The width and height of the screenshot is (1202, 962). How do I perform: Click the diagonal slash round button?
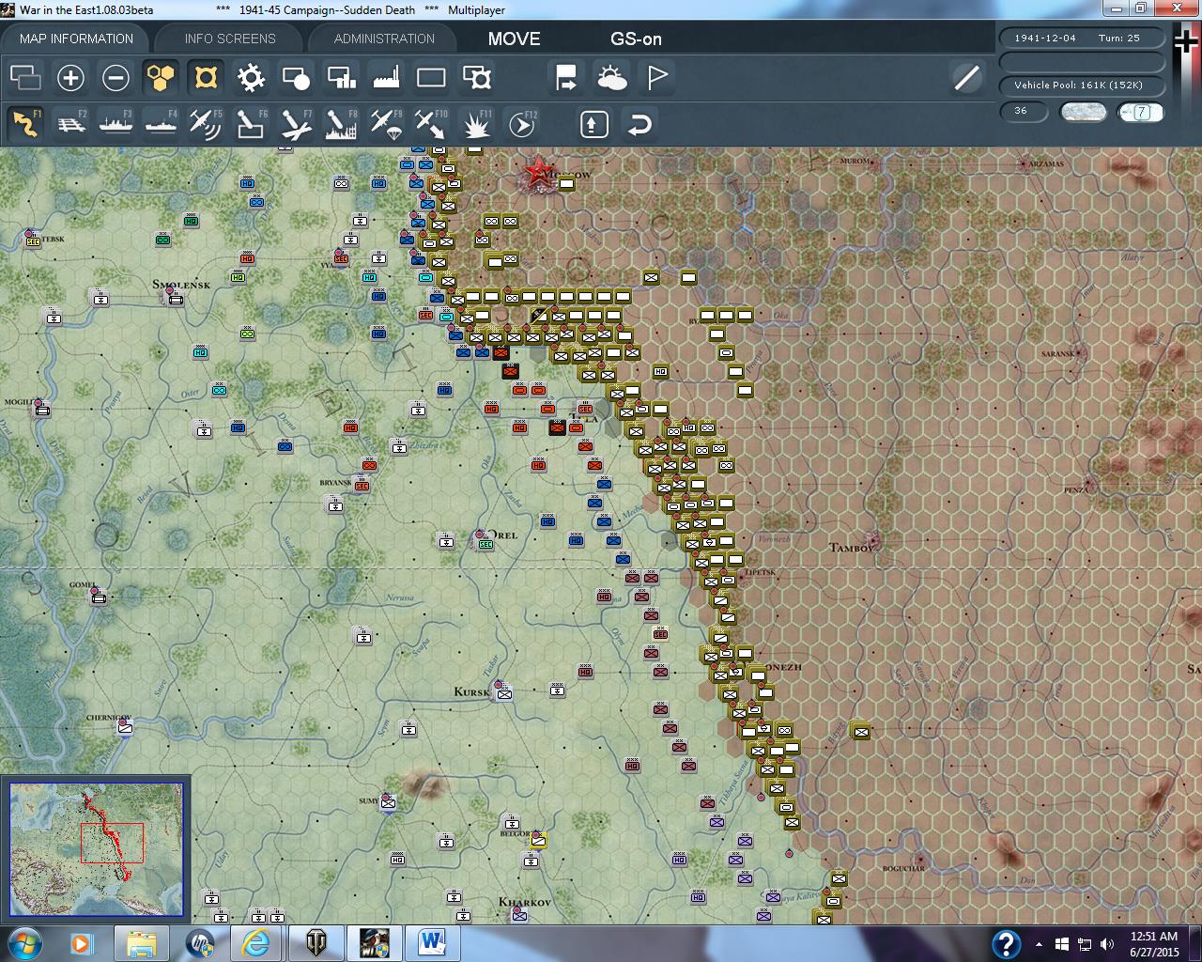tap(966, 78)
